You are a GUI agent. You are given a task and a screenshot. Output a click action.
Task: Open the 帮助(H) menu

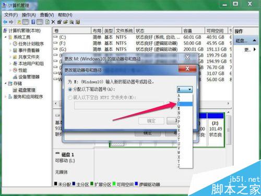65,15
